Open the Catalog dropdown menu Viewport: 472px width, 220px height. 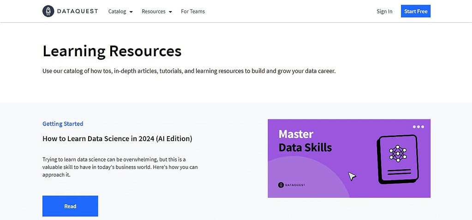[120, 12]
